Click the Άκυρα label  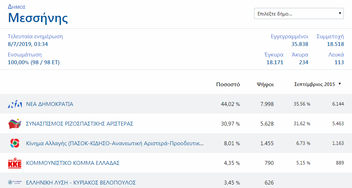tap(300, 55)
